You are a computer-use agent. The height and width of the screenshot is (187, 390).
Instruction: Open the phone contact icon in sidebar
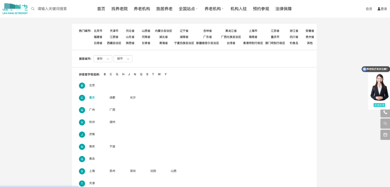[385, 112]
